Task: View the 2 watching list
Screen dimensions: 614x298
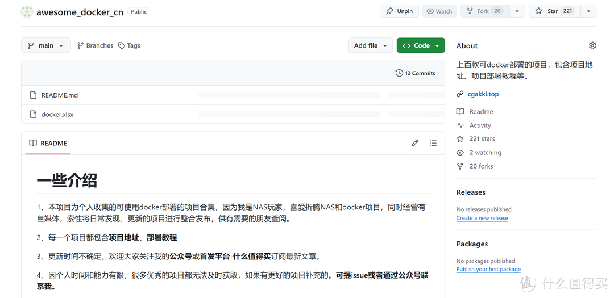Action: [x=485, y=153]
